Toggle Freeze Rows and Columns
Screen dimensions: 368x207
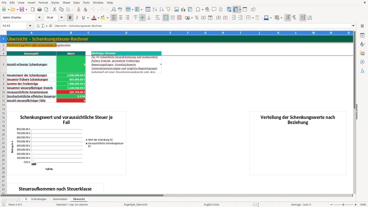236,10
